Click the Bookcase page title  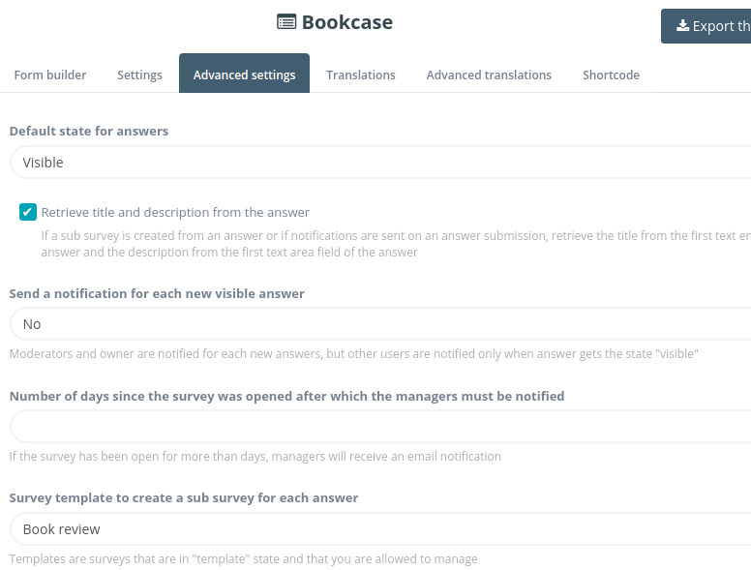pyautogui.click(x=347, y=22)
